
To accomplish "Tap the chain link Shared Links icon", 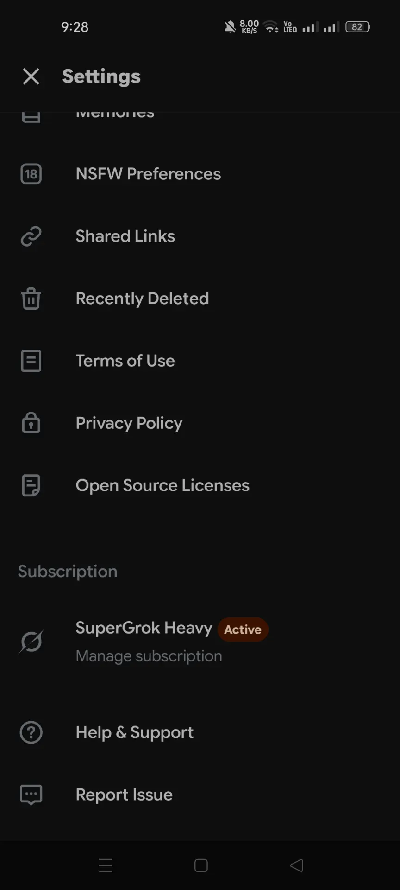I will (31, 236).
